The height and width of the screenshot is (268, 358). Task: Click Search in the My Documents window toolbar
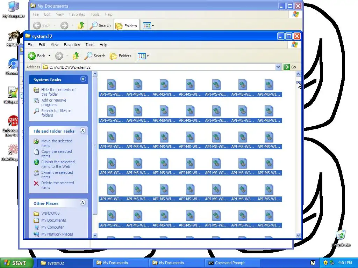(100, 25)
